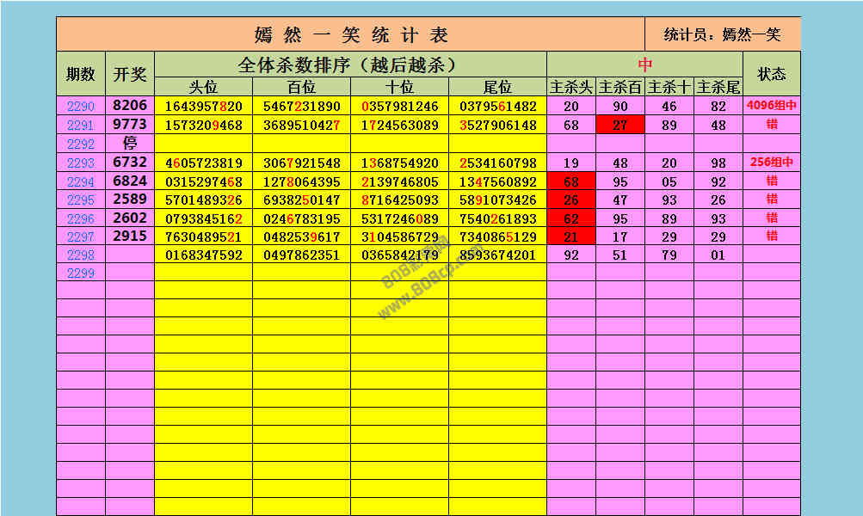863x516 pixels.
Task: Click the 全体杀数排序 header cell
Action: pos(350,64)
